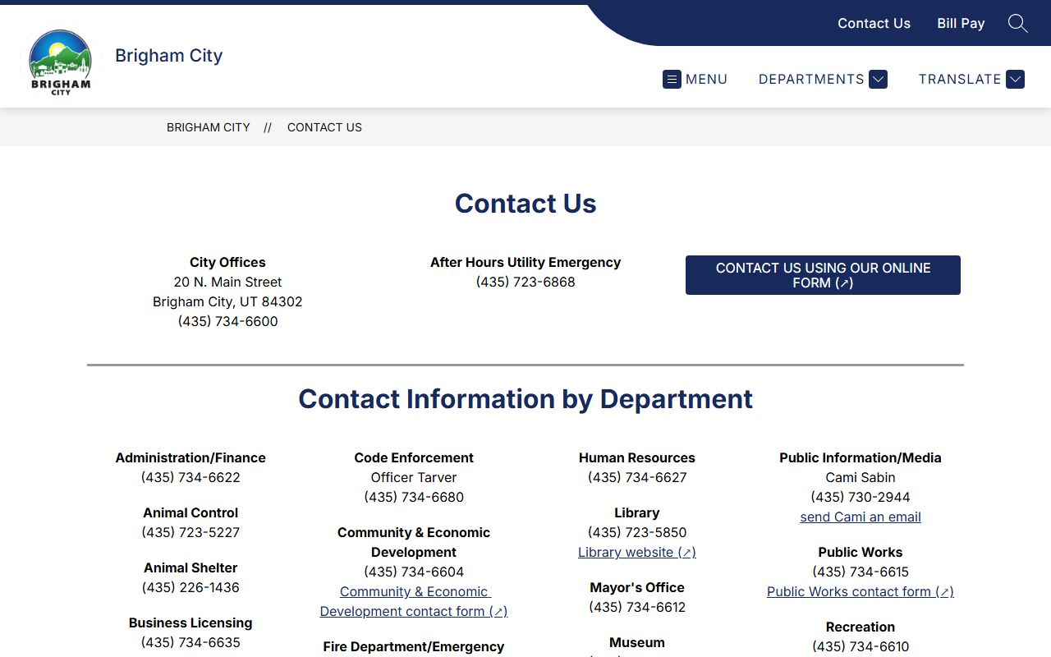Click the After Hours Utility Emergency heading
Image resolution: width=1051 pixels, height=657 pixels.
pos(525,262)
